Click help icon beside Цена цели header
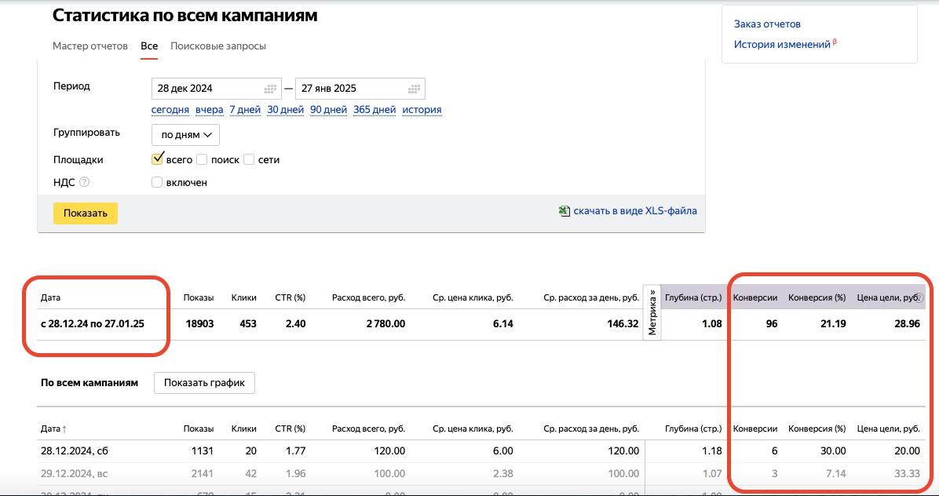939x496 pixels. [919, 298]
